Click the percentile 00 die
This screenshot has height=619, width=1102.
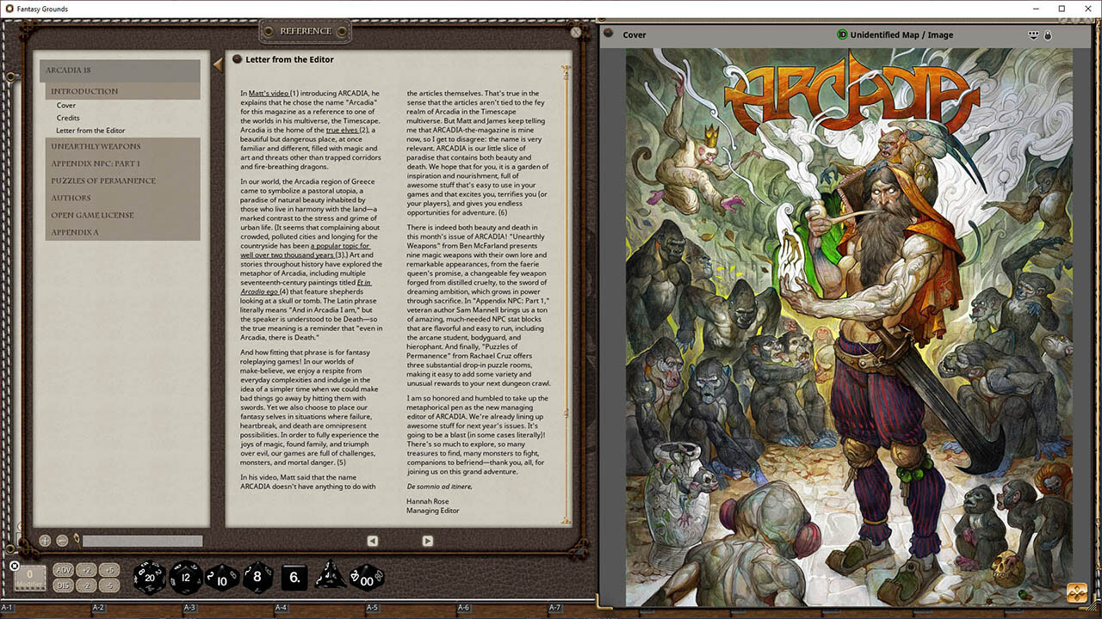pyautogui.click(x=368, y=578)
